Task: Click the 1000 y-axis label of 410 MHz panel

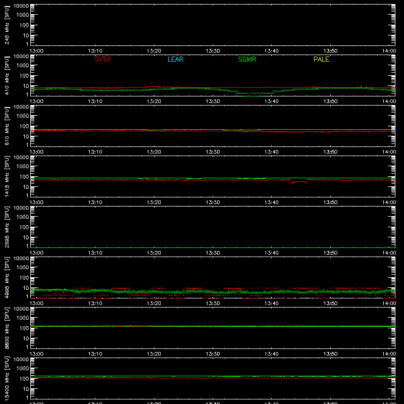Action: (22, 65)
